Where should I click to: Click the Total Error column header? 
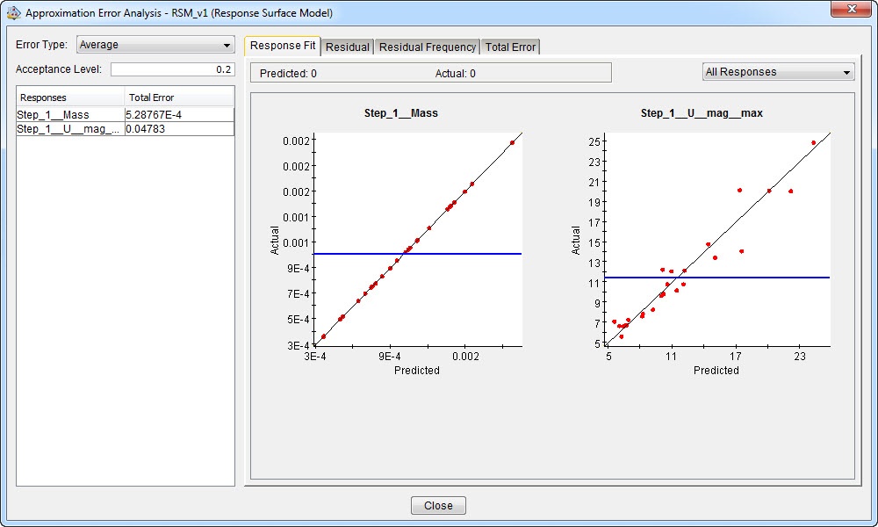[x=179, y=97]
